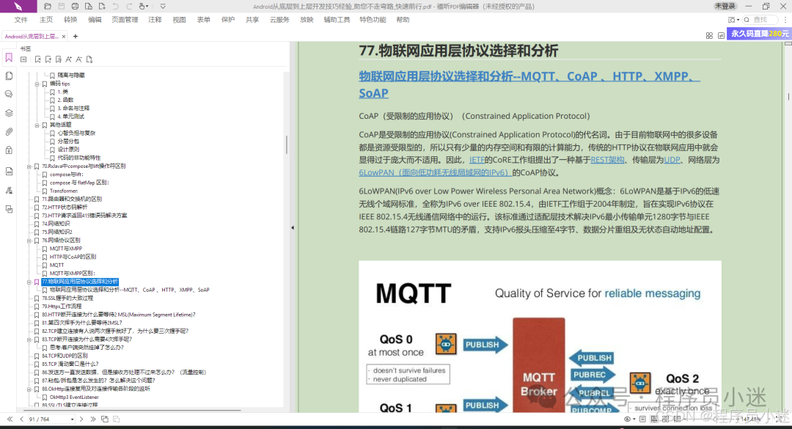Click the expand-all bookmarks icon in bookmark toolbar
This screenshot has width=792, height=429.
(x=23, y=59)
